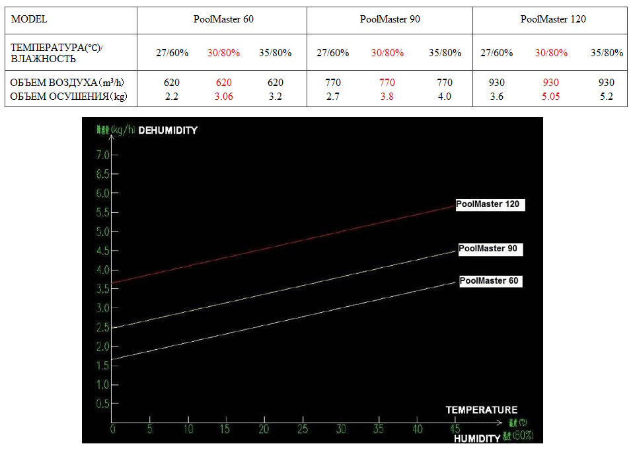Image resolution: width=633 pixels, height=449 pixels.
Task: Click the 1.0 tick on the vertical axis
Action: coord(102,385)
